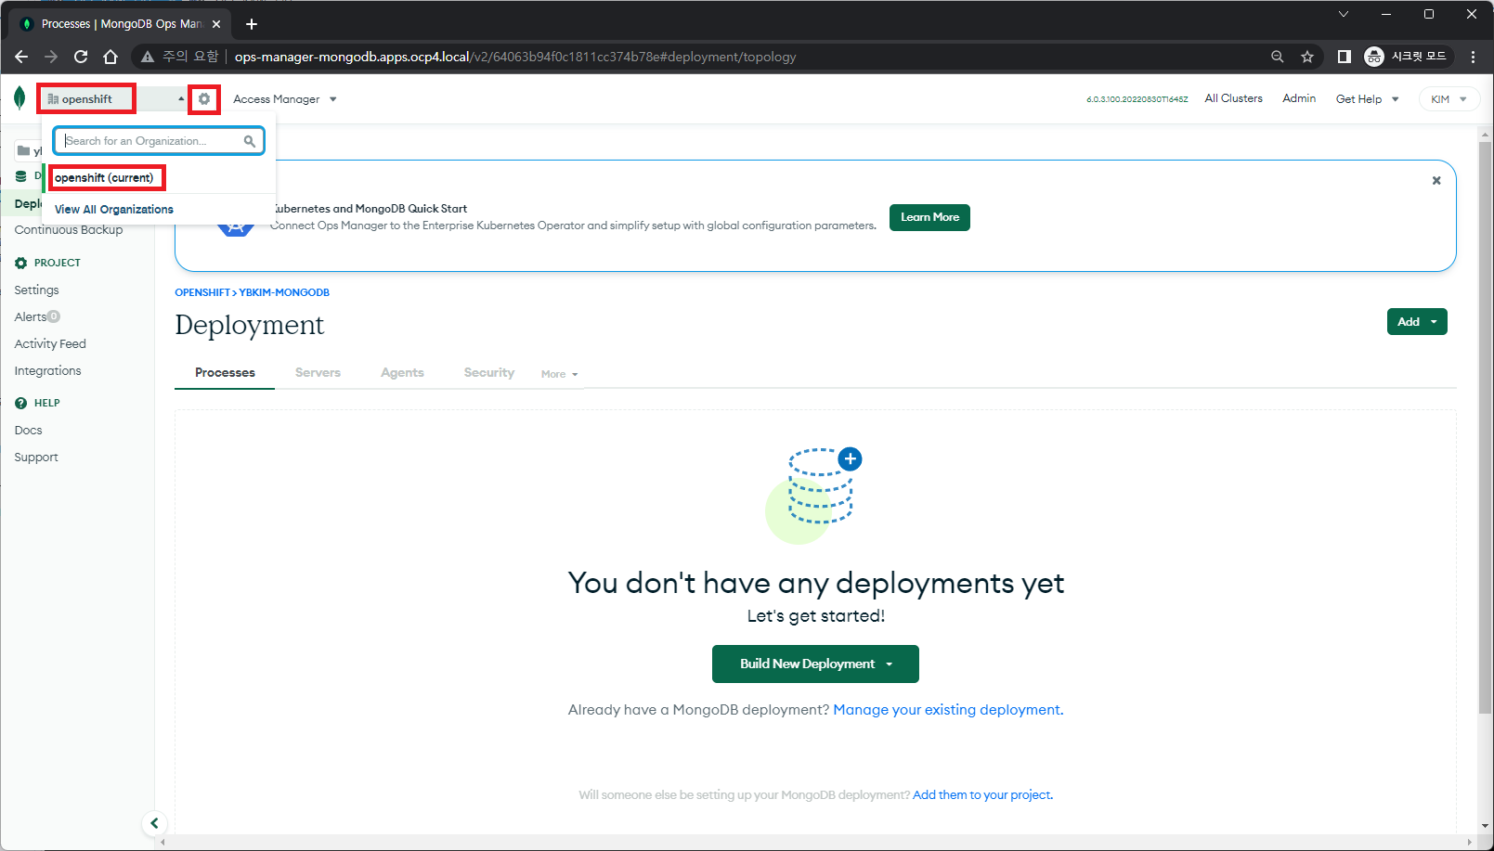The image size is (1494, 851).
Task: Open the tab search dropdown arrow
Action: [1343, 14]
